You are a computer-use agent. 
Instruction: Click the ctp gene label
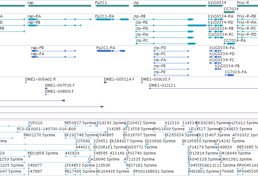[136, 3]
